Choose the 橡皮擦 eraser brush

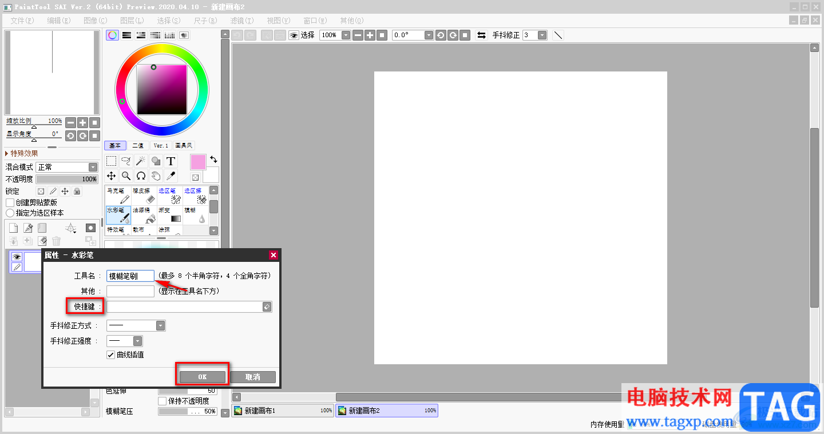point(144,196)
